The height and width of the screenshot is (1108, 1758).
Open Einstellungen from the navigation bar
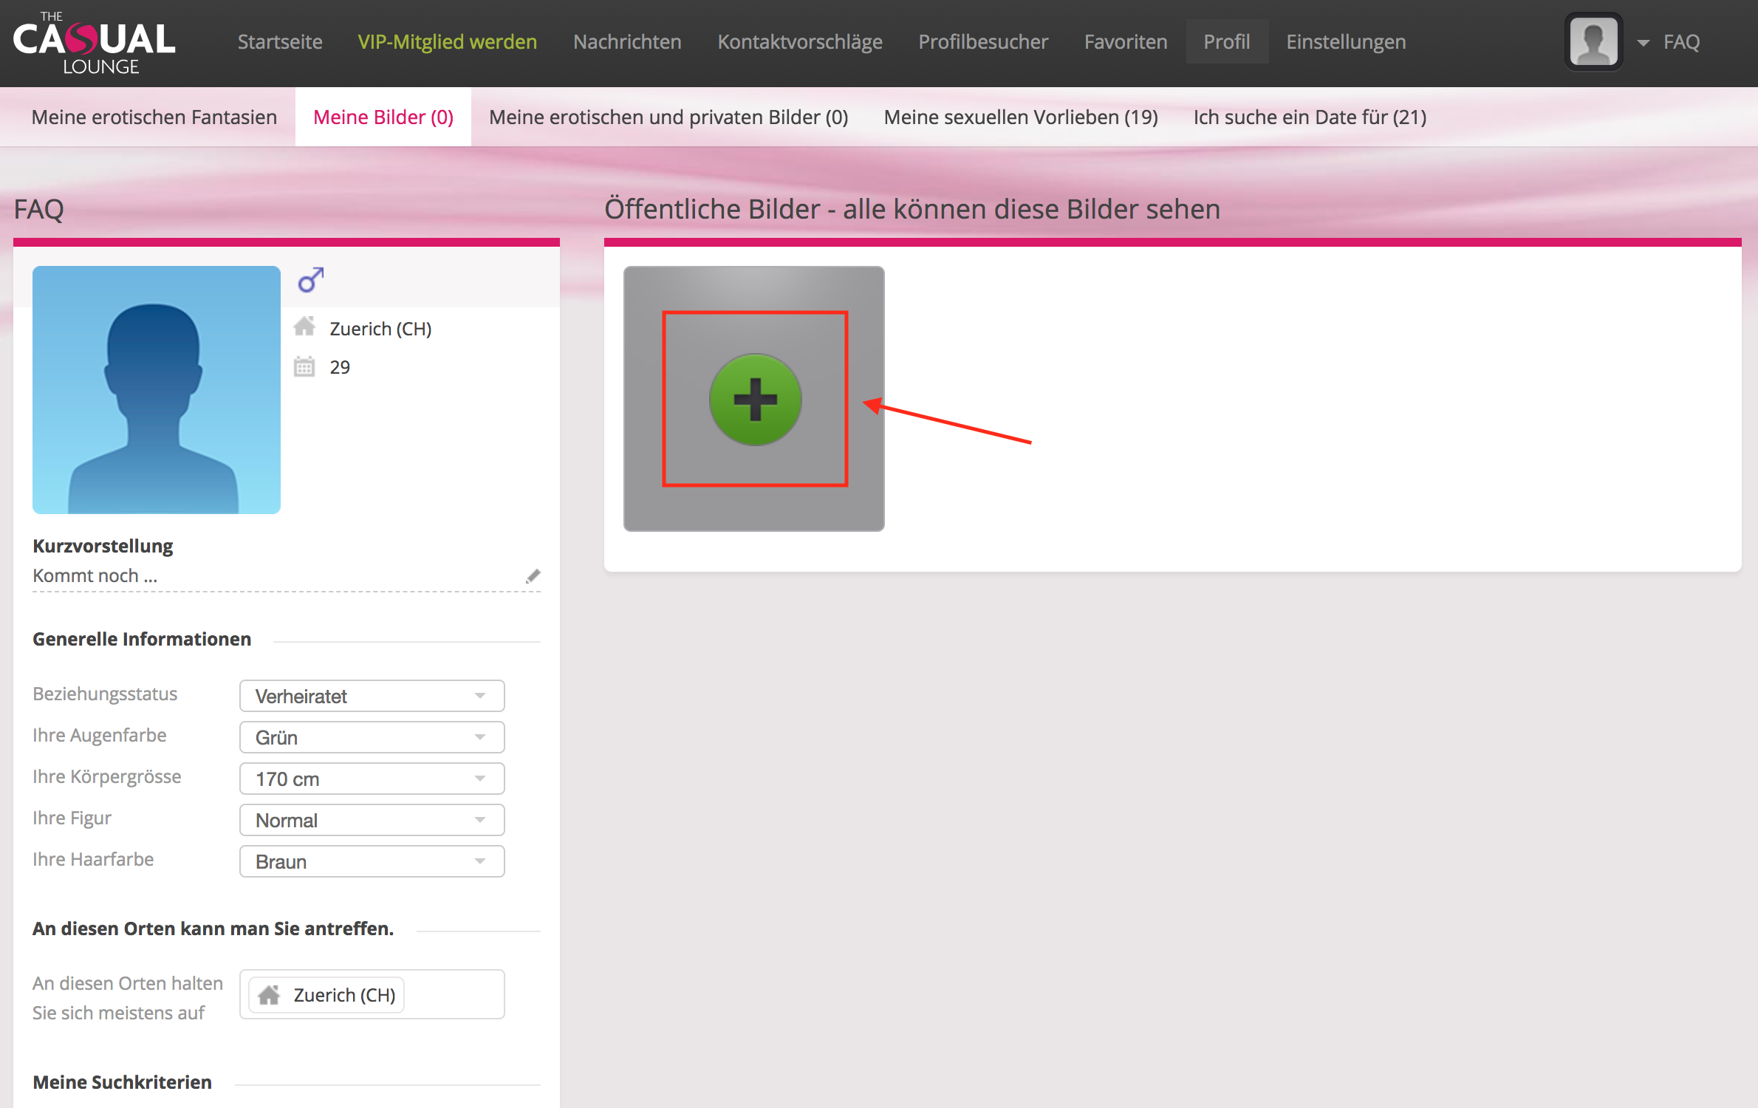tap(1346, 42)
